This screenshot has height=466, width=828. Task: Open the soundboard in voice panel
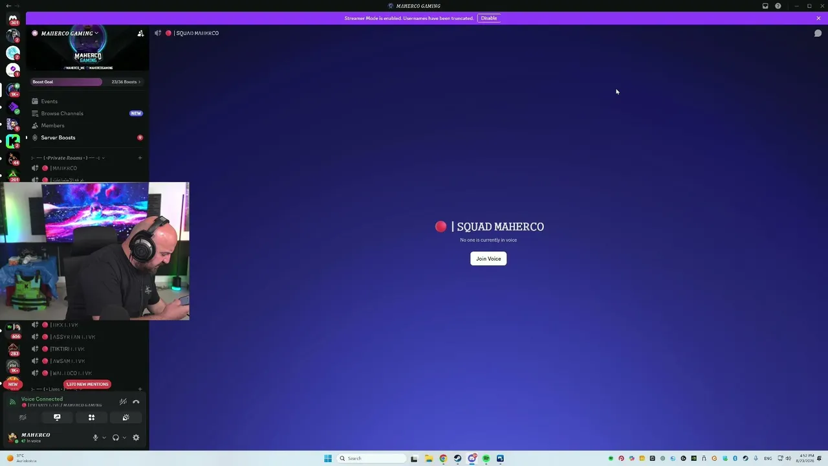[126, 417]
